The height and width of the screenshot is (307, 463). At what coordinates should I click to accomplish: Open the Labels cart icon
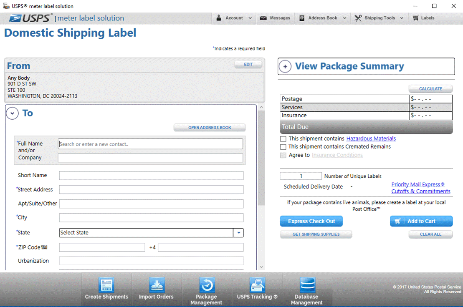[x=415, y=18]
